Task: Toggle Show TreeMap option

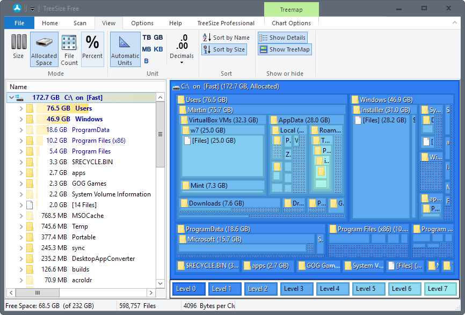Action: (284, 49)
